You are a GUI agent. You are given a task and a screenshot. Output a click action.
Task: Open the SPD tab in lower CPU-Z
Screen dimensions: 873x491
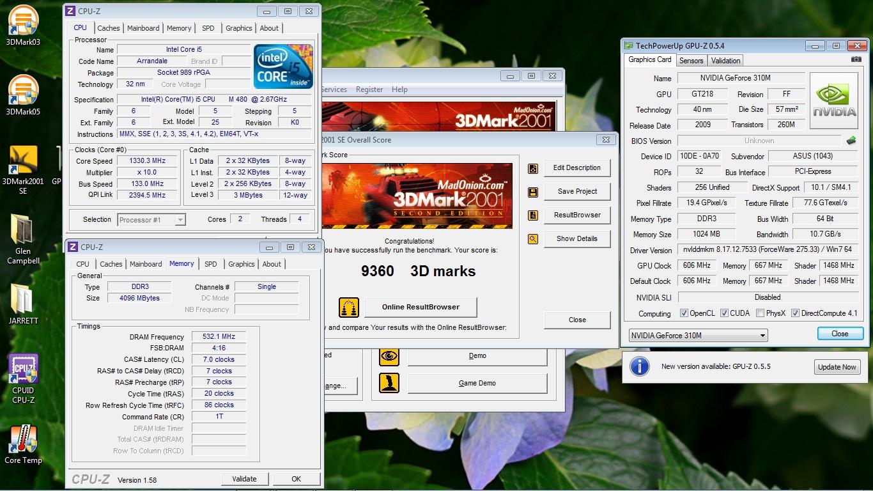210,264
